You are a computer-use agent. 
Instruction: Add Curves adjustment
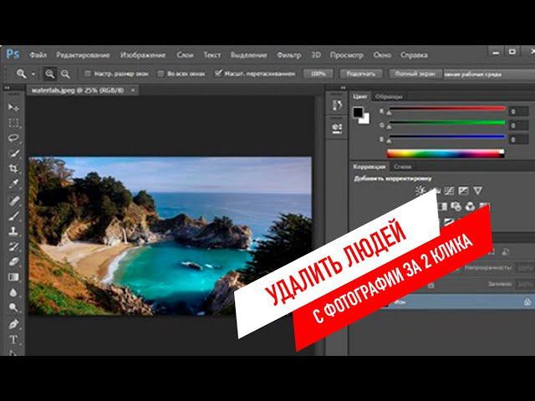pos(449,190)
